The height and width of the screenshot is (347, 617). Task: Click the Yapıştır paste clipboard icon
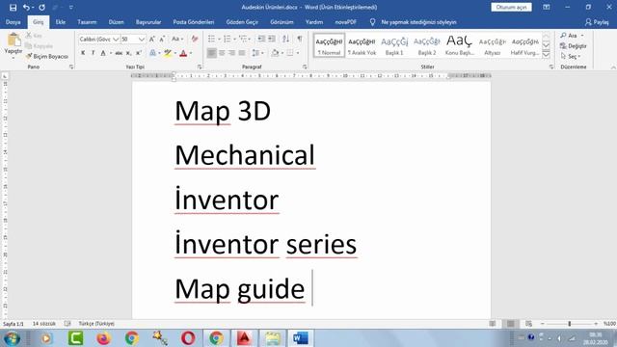[13, 40]
